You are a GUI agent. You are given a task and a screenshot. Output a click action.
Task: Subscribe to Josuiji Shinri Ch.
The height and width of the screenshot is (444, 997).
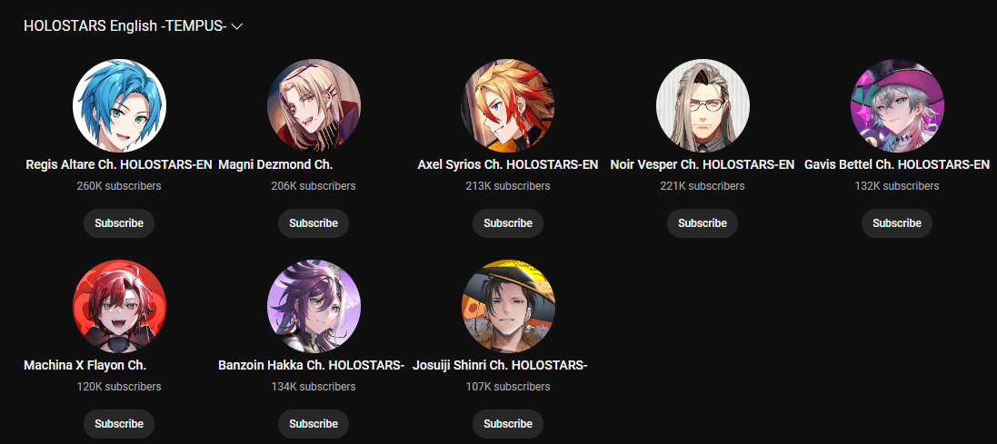(508, 424)
